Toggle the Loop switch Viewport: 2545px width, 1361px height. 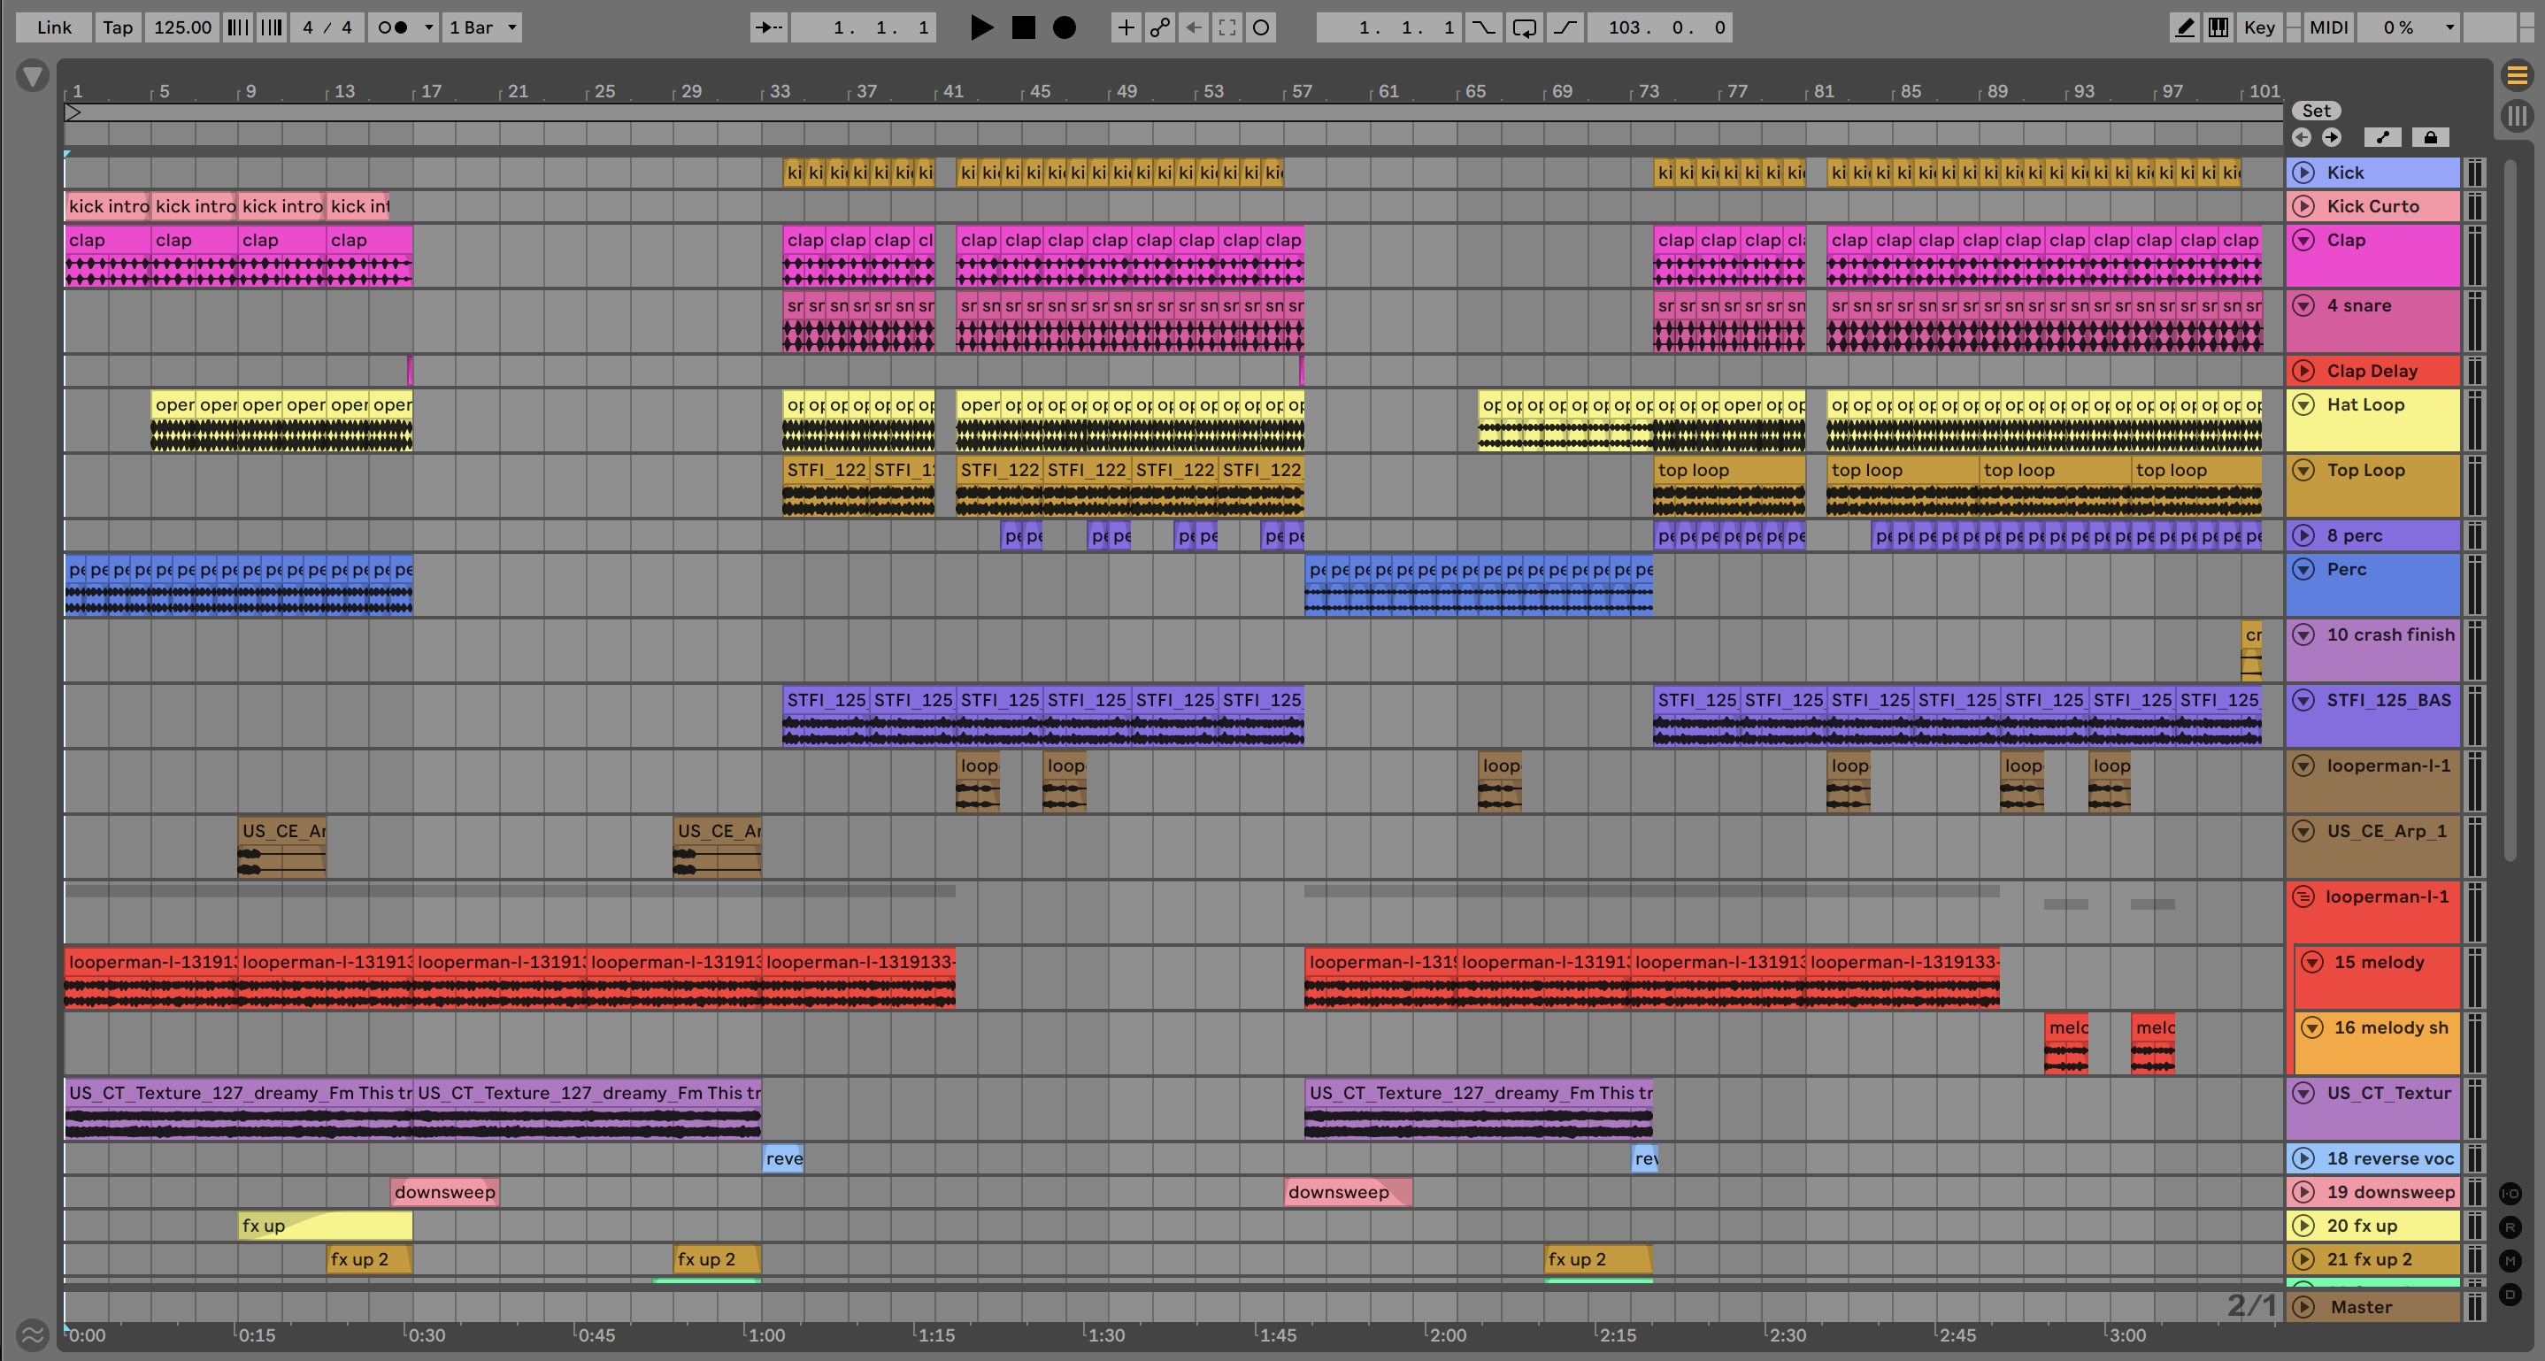tap(1524, 27)
